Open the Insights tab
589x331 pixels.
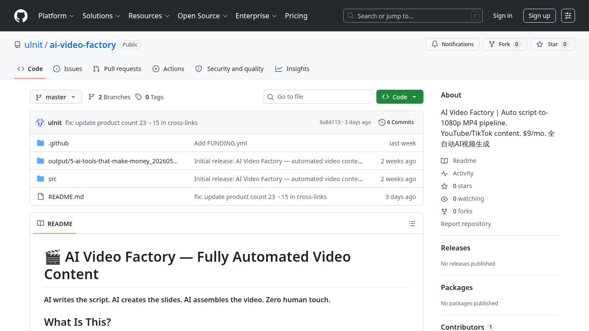[x=292, y=69]
